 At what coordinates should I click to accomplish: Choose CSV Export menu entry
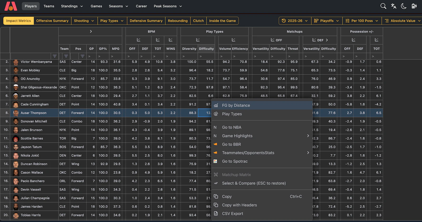tap(262, 214)
